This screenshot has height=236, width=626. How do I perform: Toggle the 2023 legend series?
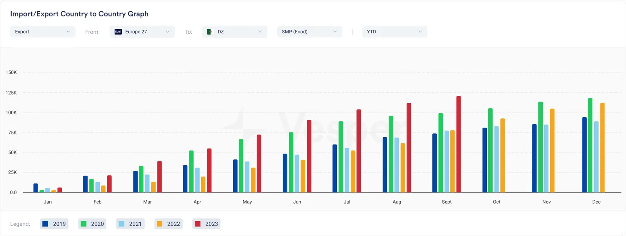[207, 224]
